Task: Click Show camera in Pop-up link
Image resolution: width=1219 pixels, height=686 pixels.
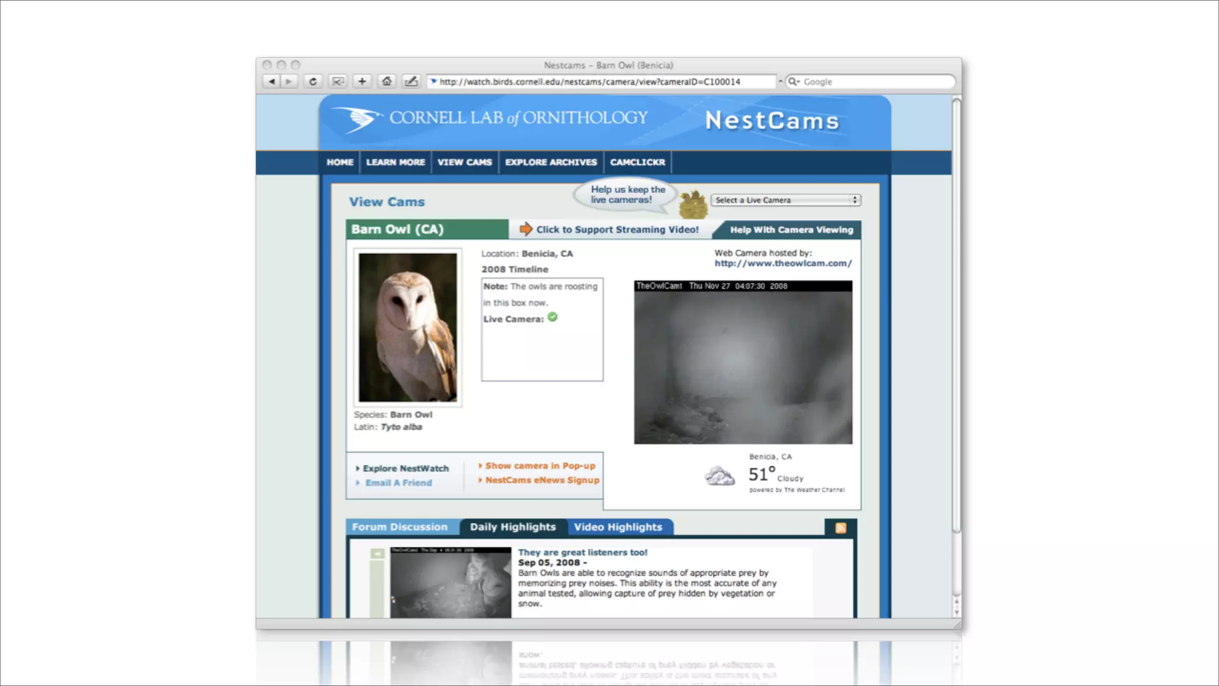Action: pyautogui.click(x=540, y=466)
